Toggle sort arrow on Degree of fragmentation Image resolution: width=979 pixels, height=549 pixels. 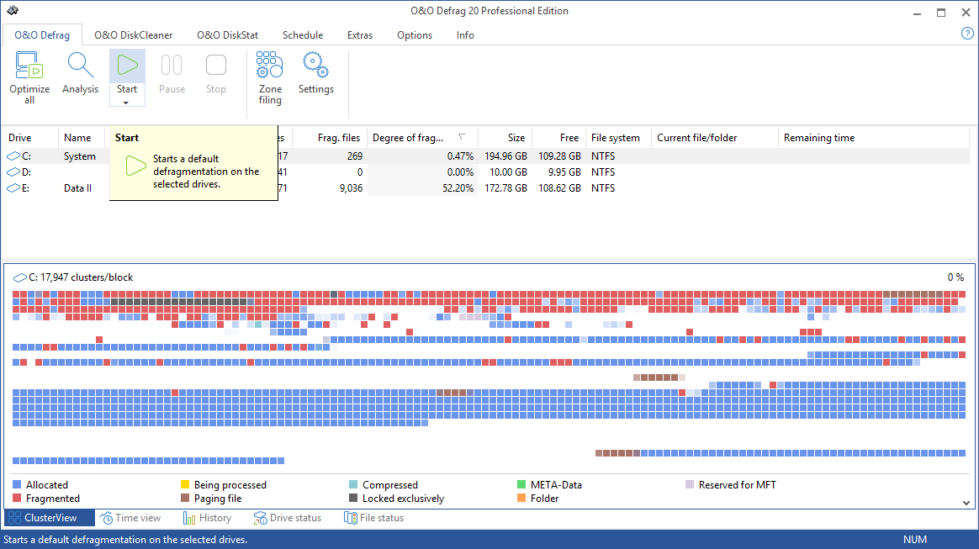click(x=462, y=137)
